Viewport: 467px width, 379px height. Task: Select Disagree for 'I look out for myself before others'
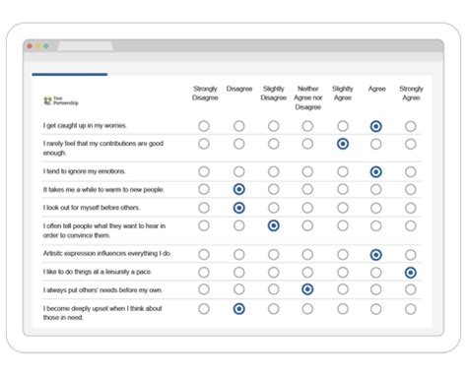click(x=238, y=208)
